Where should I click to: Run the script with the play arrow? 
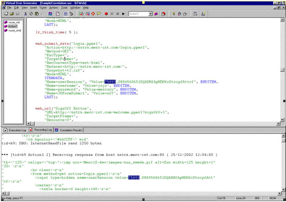(124, 14)
